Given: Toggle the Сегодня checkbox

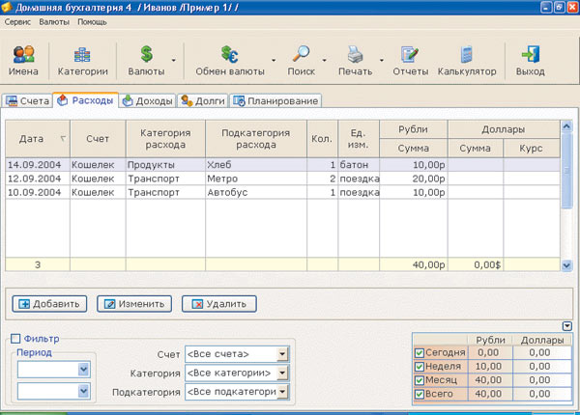Looking at the screenshot, I should 420,353.
